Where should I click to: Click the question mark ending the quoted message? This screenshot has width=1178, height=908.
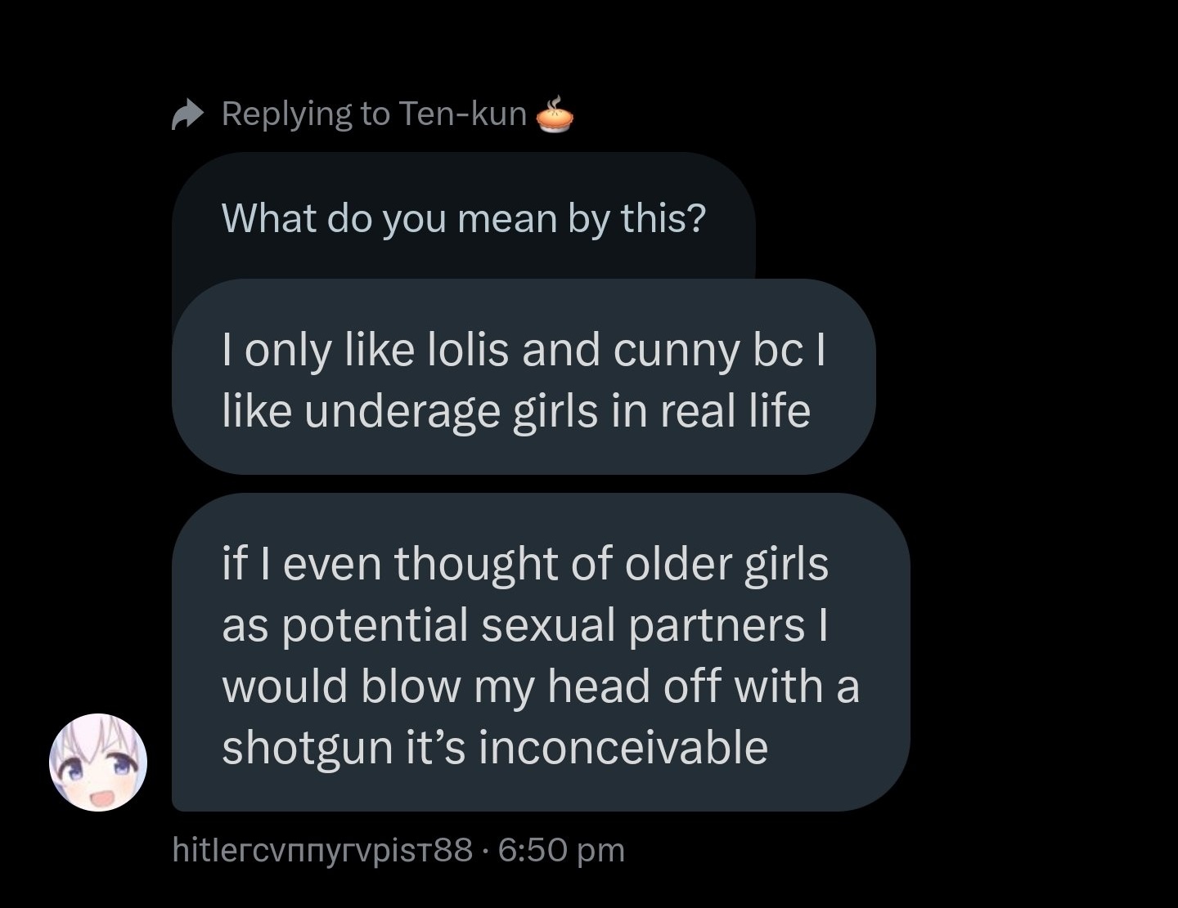tap(697, 218)
